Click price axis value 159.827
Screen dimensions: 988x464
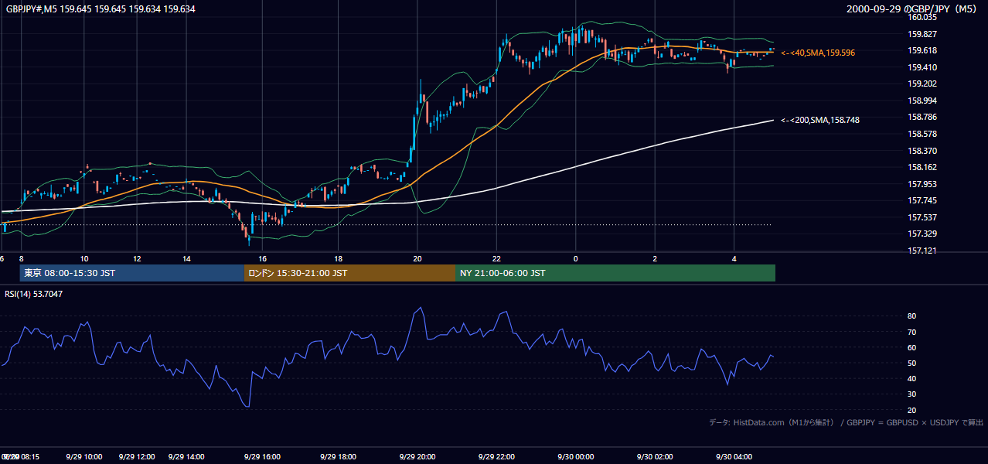pos(923,34)
